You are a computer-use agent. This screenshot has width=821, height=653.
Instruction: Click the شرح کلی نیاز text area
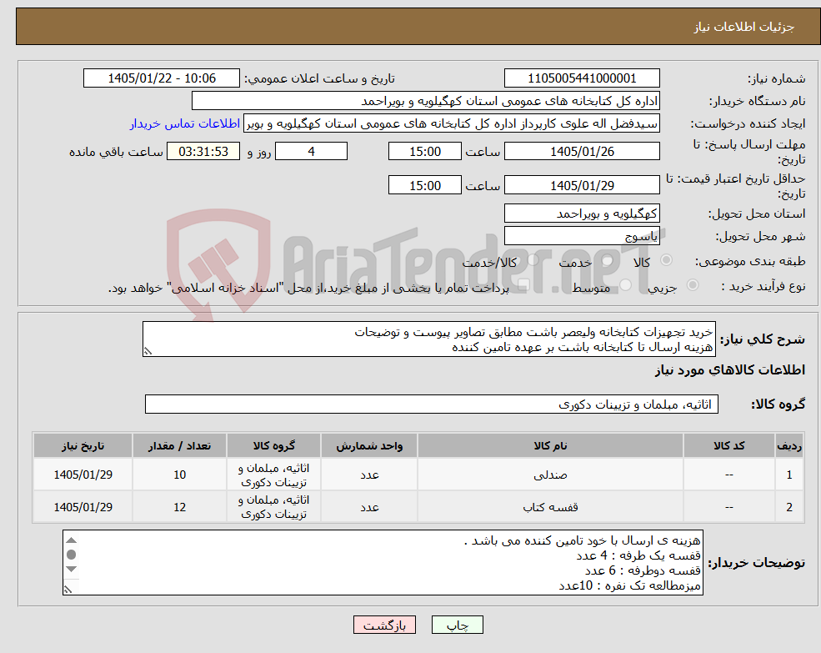pos(428,339)
